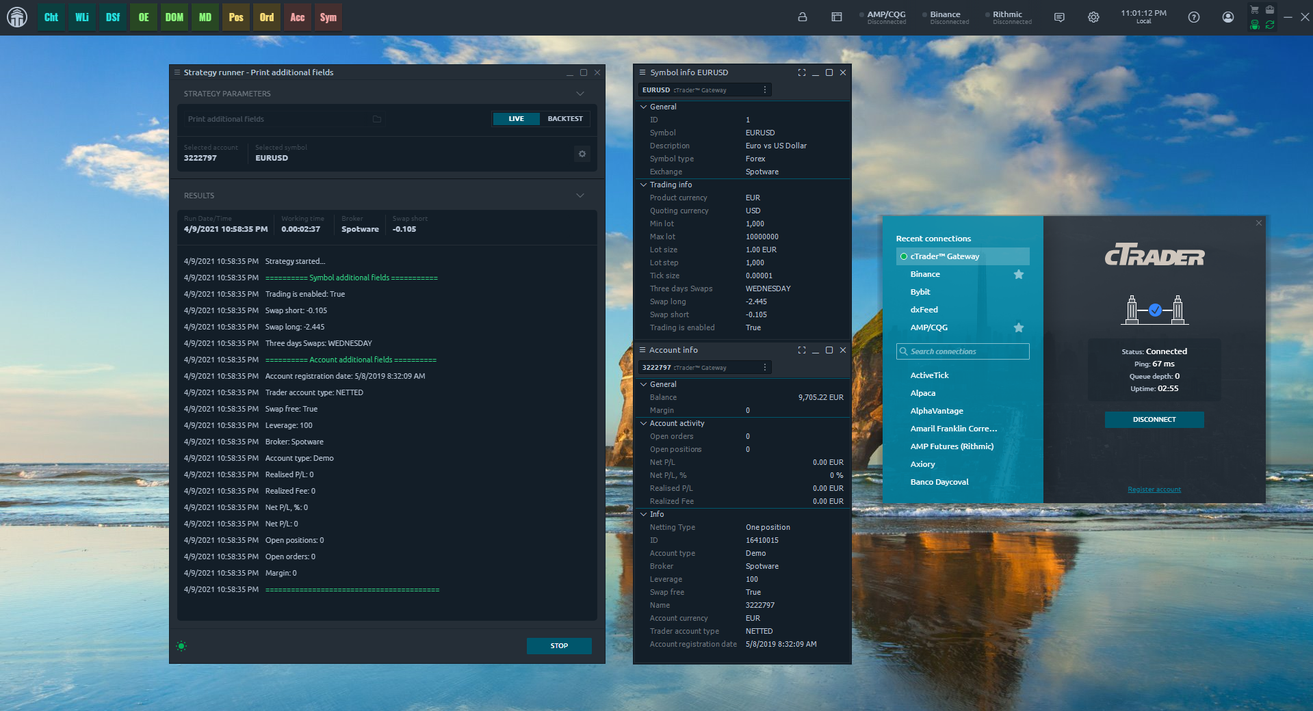This screenshot has height=711, width=1313.
Task: Switch strategy mode to BACKTEST
Action: [564, 119]
